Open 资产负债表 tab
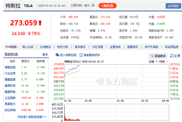 tap(151, 47)
